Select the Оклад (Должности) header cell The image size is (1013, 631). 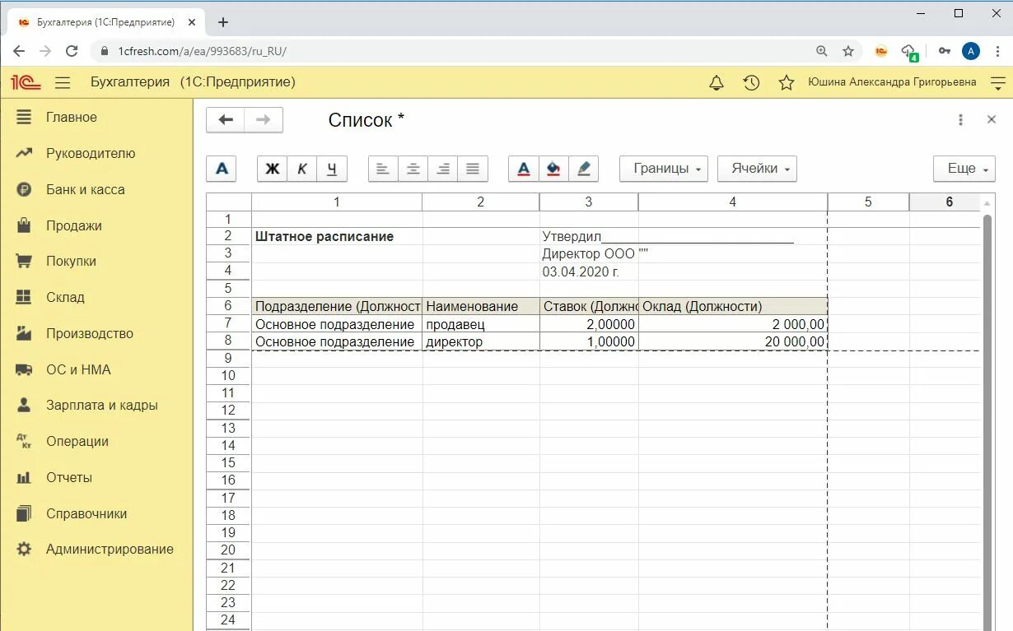tap(733, 306)
